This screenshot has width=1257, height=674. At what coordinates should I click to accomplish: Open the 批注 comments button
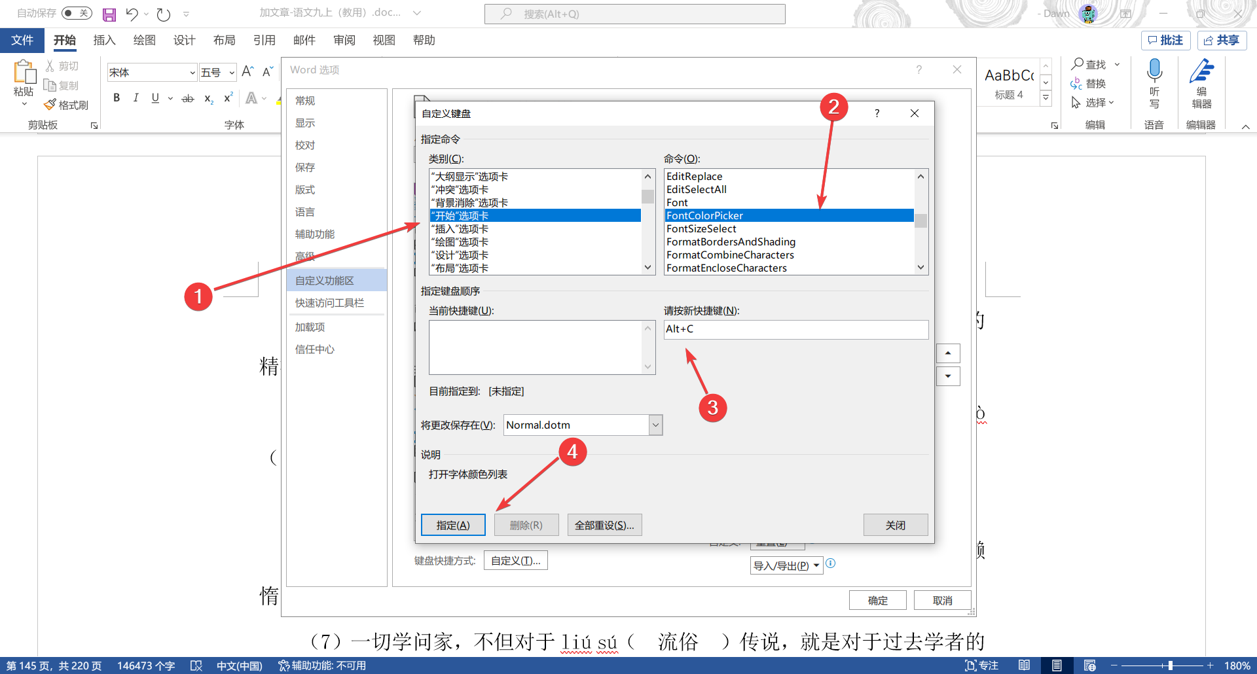click(1165, 41)
